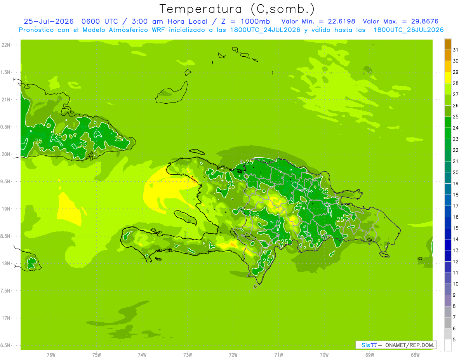Click the 72W longitude axis label

233,355
